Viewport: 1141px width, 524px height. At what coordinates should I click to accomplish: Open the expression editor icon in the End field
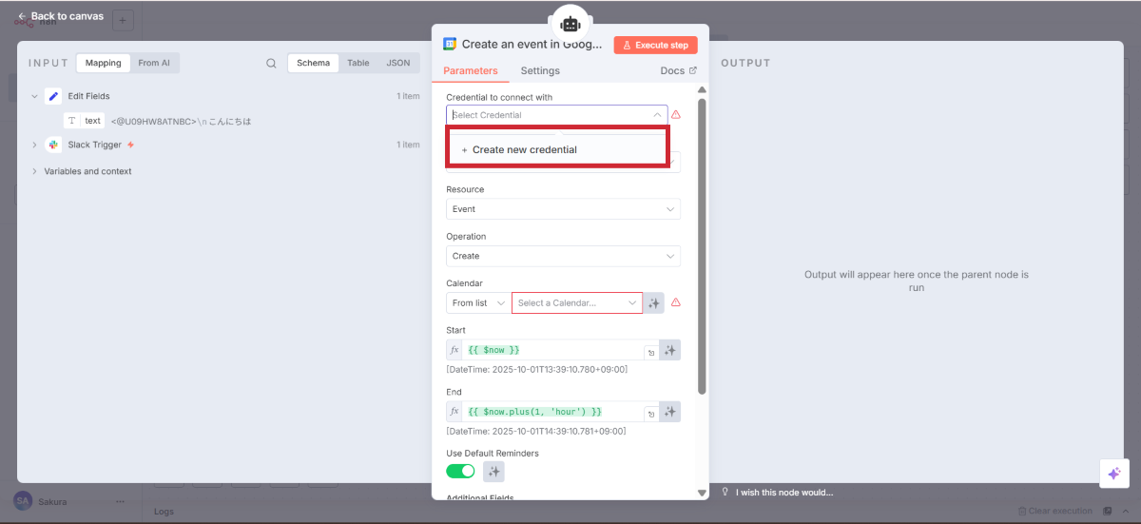point(651,414)
